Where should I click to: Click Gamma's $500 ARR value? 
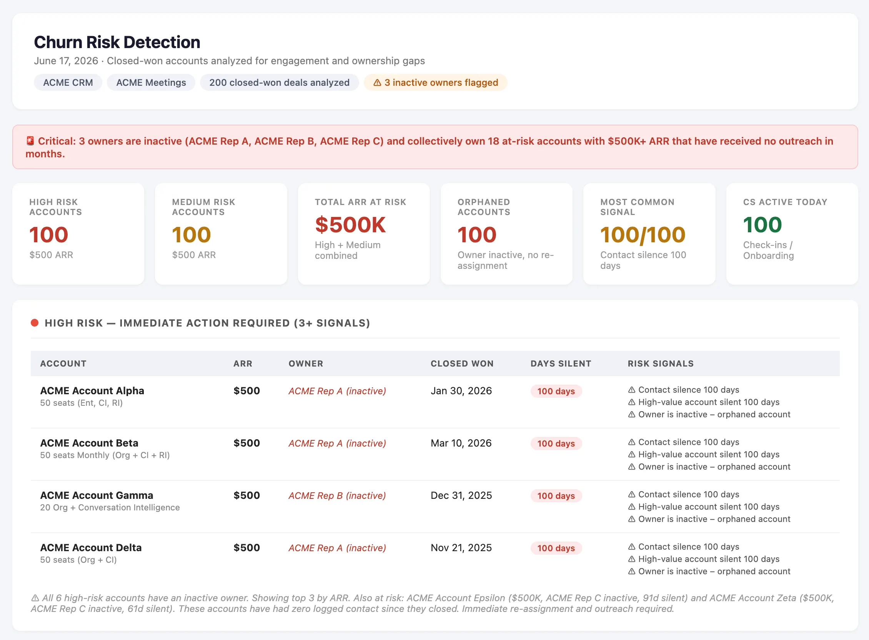coord(247,495)
